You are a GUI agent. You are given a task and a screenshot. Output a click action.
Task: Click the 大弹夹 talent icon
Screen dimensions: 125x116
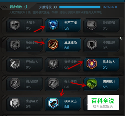[x=15, y=25]
